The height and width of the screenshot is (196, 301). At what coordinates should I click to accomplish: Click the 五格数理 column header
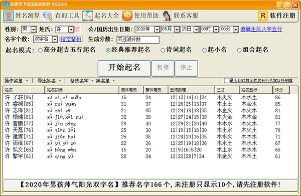pyautogui.click(x=192, y=90)
